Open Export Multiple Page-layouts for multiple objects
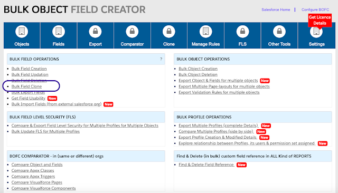The width and height of the screenshot is (338, 193). [x=224, y=86]
